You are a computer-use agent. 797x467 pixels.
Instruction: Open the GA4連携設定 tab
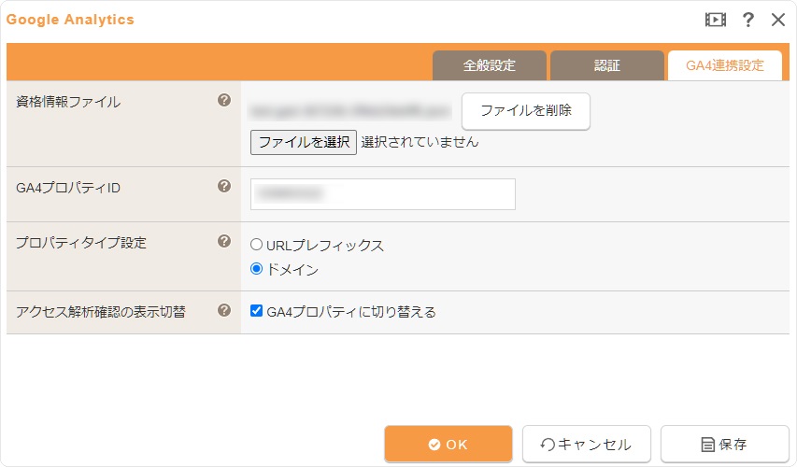725,65
